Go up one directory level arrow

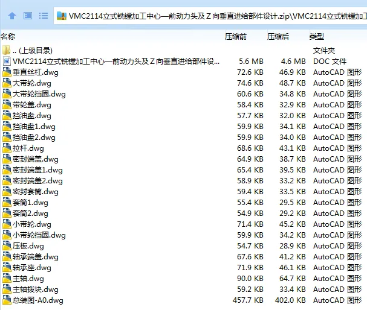[x=12, y=16]
